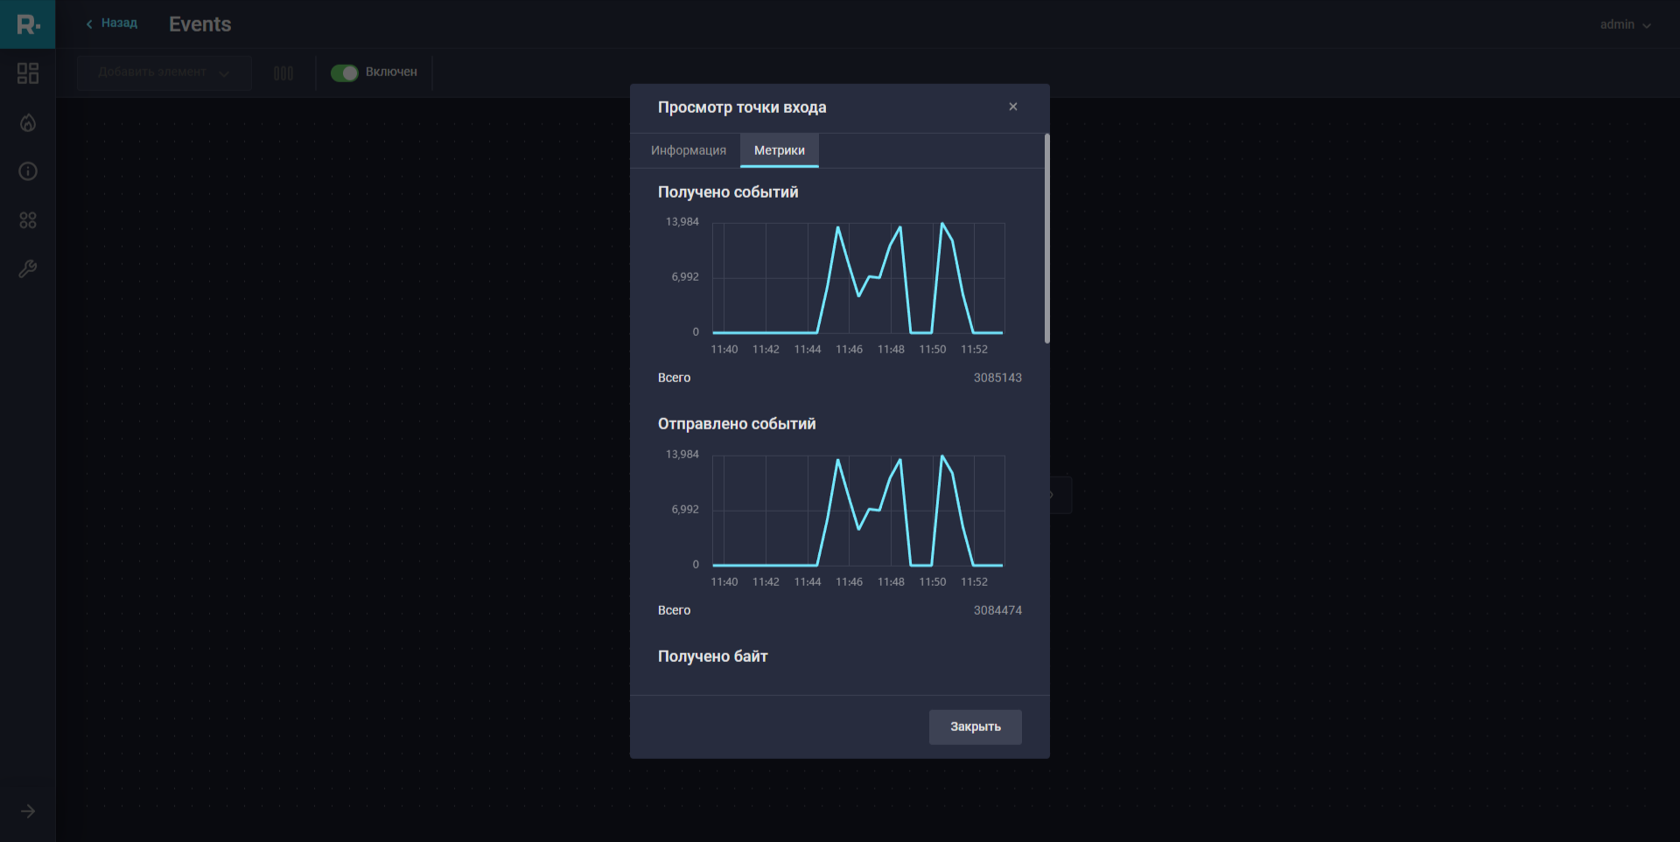Close the dialog with the X icon
This screenshot has width=1680, height=842.
pyautogui.click(x=1013, y=107)
